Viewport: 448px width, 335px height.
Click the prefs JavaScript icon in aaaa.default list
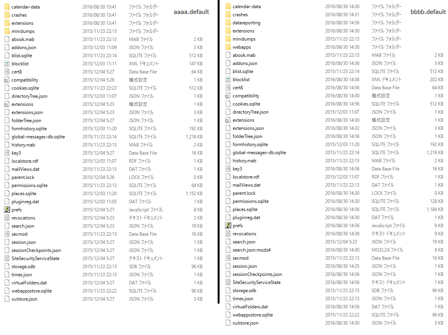point(7,210)
